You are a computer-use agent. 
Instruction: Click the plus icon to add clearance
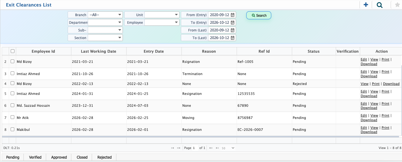[366, 5]
